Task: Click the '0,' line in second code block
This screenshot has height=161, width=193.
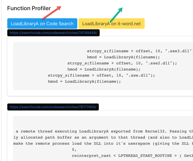Action: click(x=74, y=150)
